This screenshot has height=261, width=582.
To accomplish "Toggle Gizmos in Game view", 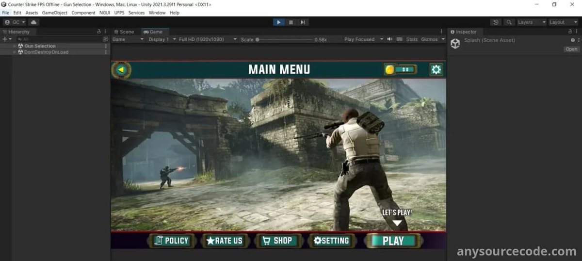I will point(429,39).
